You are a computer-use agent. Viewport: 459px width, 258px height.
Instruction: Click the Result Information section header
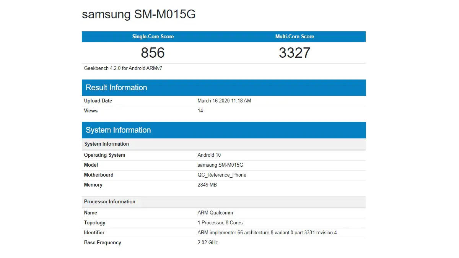pos(224,88)
